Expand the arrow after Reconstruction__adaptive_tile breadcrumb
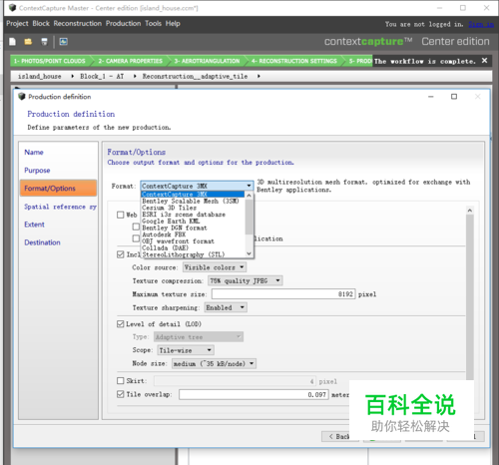This screenshot has height=465, width=499. 258,77
